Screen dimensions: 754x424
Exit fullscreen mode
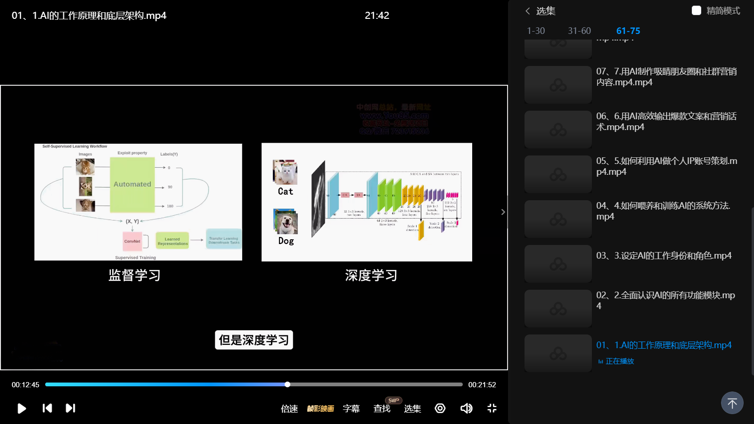click(492, 408)
